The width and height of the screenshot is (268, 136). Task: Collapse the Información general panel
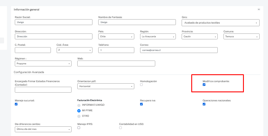[x=259, y=9]
